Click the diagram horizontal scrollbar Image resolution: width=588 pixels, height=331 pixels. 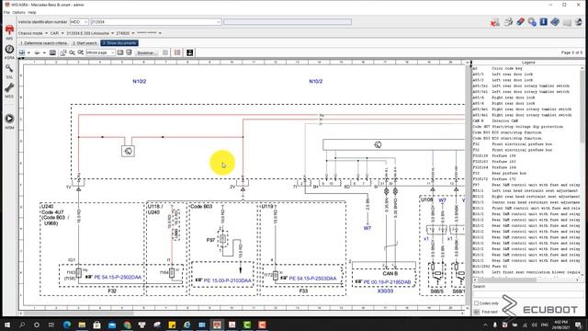243,313
